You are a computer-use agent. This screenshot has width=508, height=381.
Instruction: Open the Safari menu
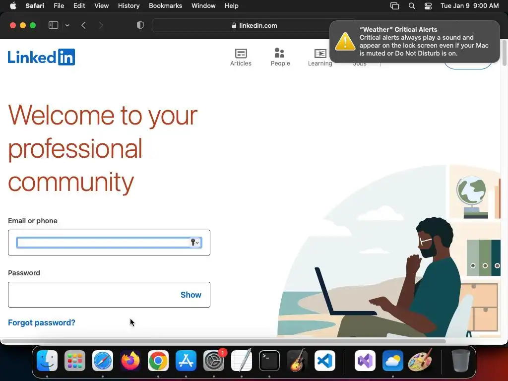35,6
